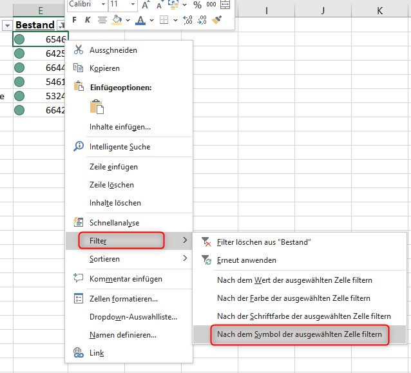This screenshot has width=411, height=373.
Task: Click the center alignment icon
Action: (x=102, y=20)
